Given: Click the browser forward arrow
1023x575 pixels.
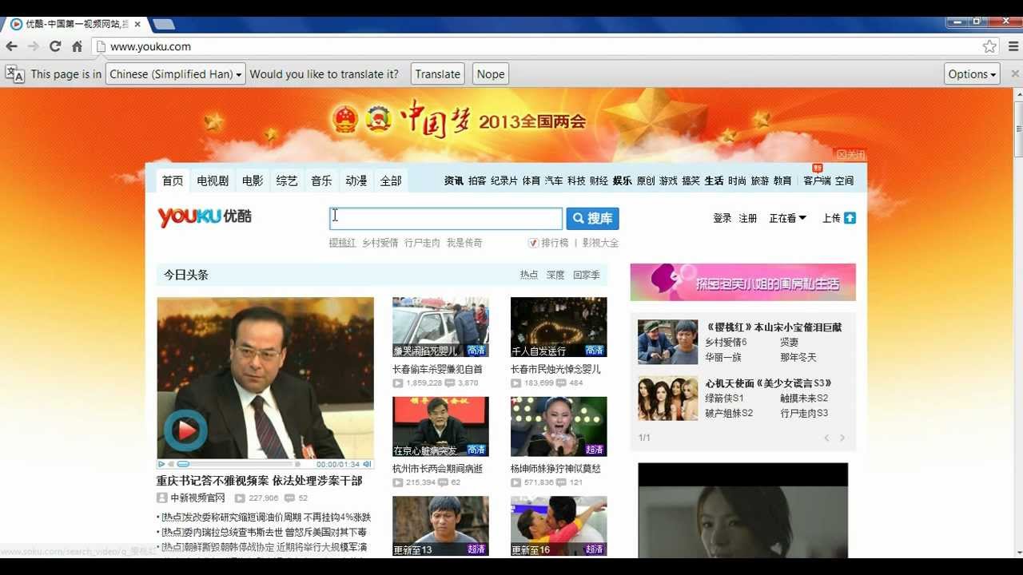Looking at the screenshot, I should coord(33,46).
